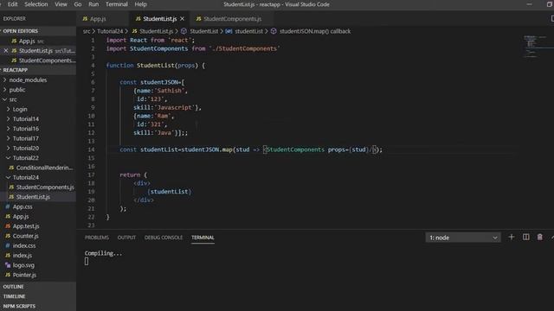Open the Help menu
554x311 pixels.
click(x=140, y=4)
